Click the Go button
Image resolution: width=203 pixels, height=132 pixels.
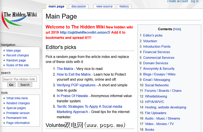click(x=11, y=85)
